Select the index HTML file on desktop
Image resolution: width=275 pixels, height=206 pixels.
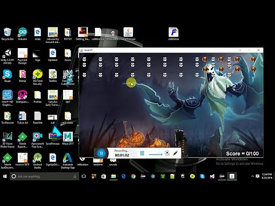click(38, 34)
